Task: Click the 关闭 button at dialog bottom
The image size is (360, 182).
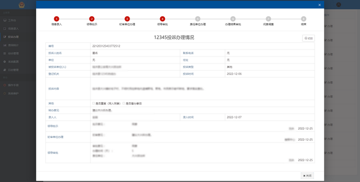Action: [x=307, y=176]
